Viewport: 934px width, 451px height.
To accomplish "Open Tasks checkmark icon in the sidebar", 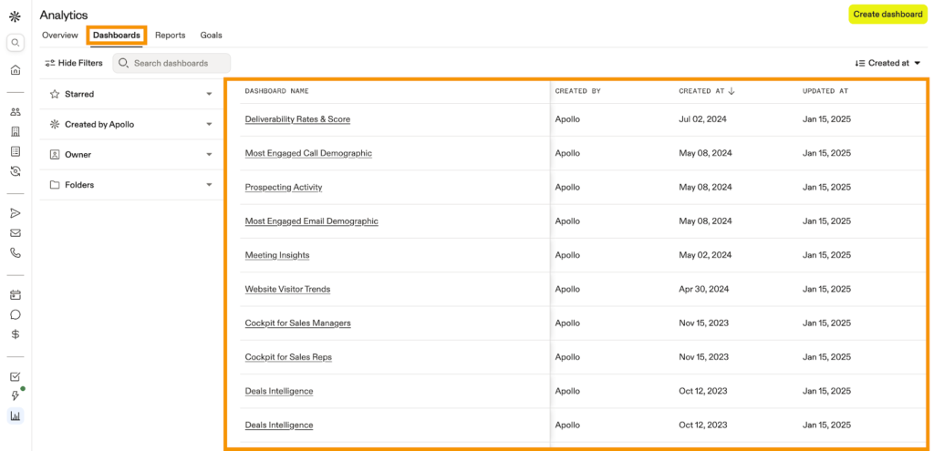I will (16, 376).
